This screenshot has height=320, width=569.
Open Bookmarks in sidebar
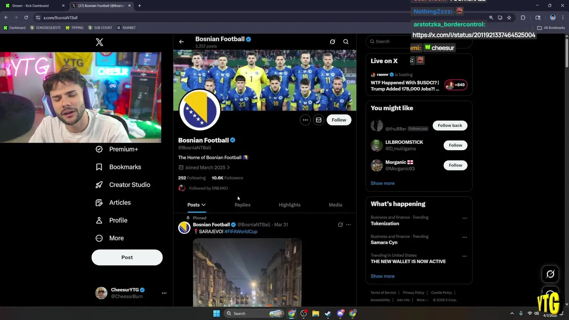tap(119, 167)
